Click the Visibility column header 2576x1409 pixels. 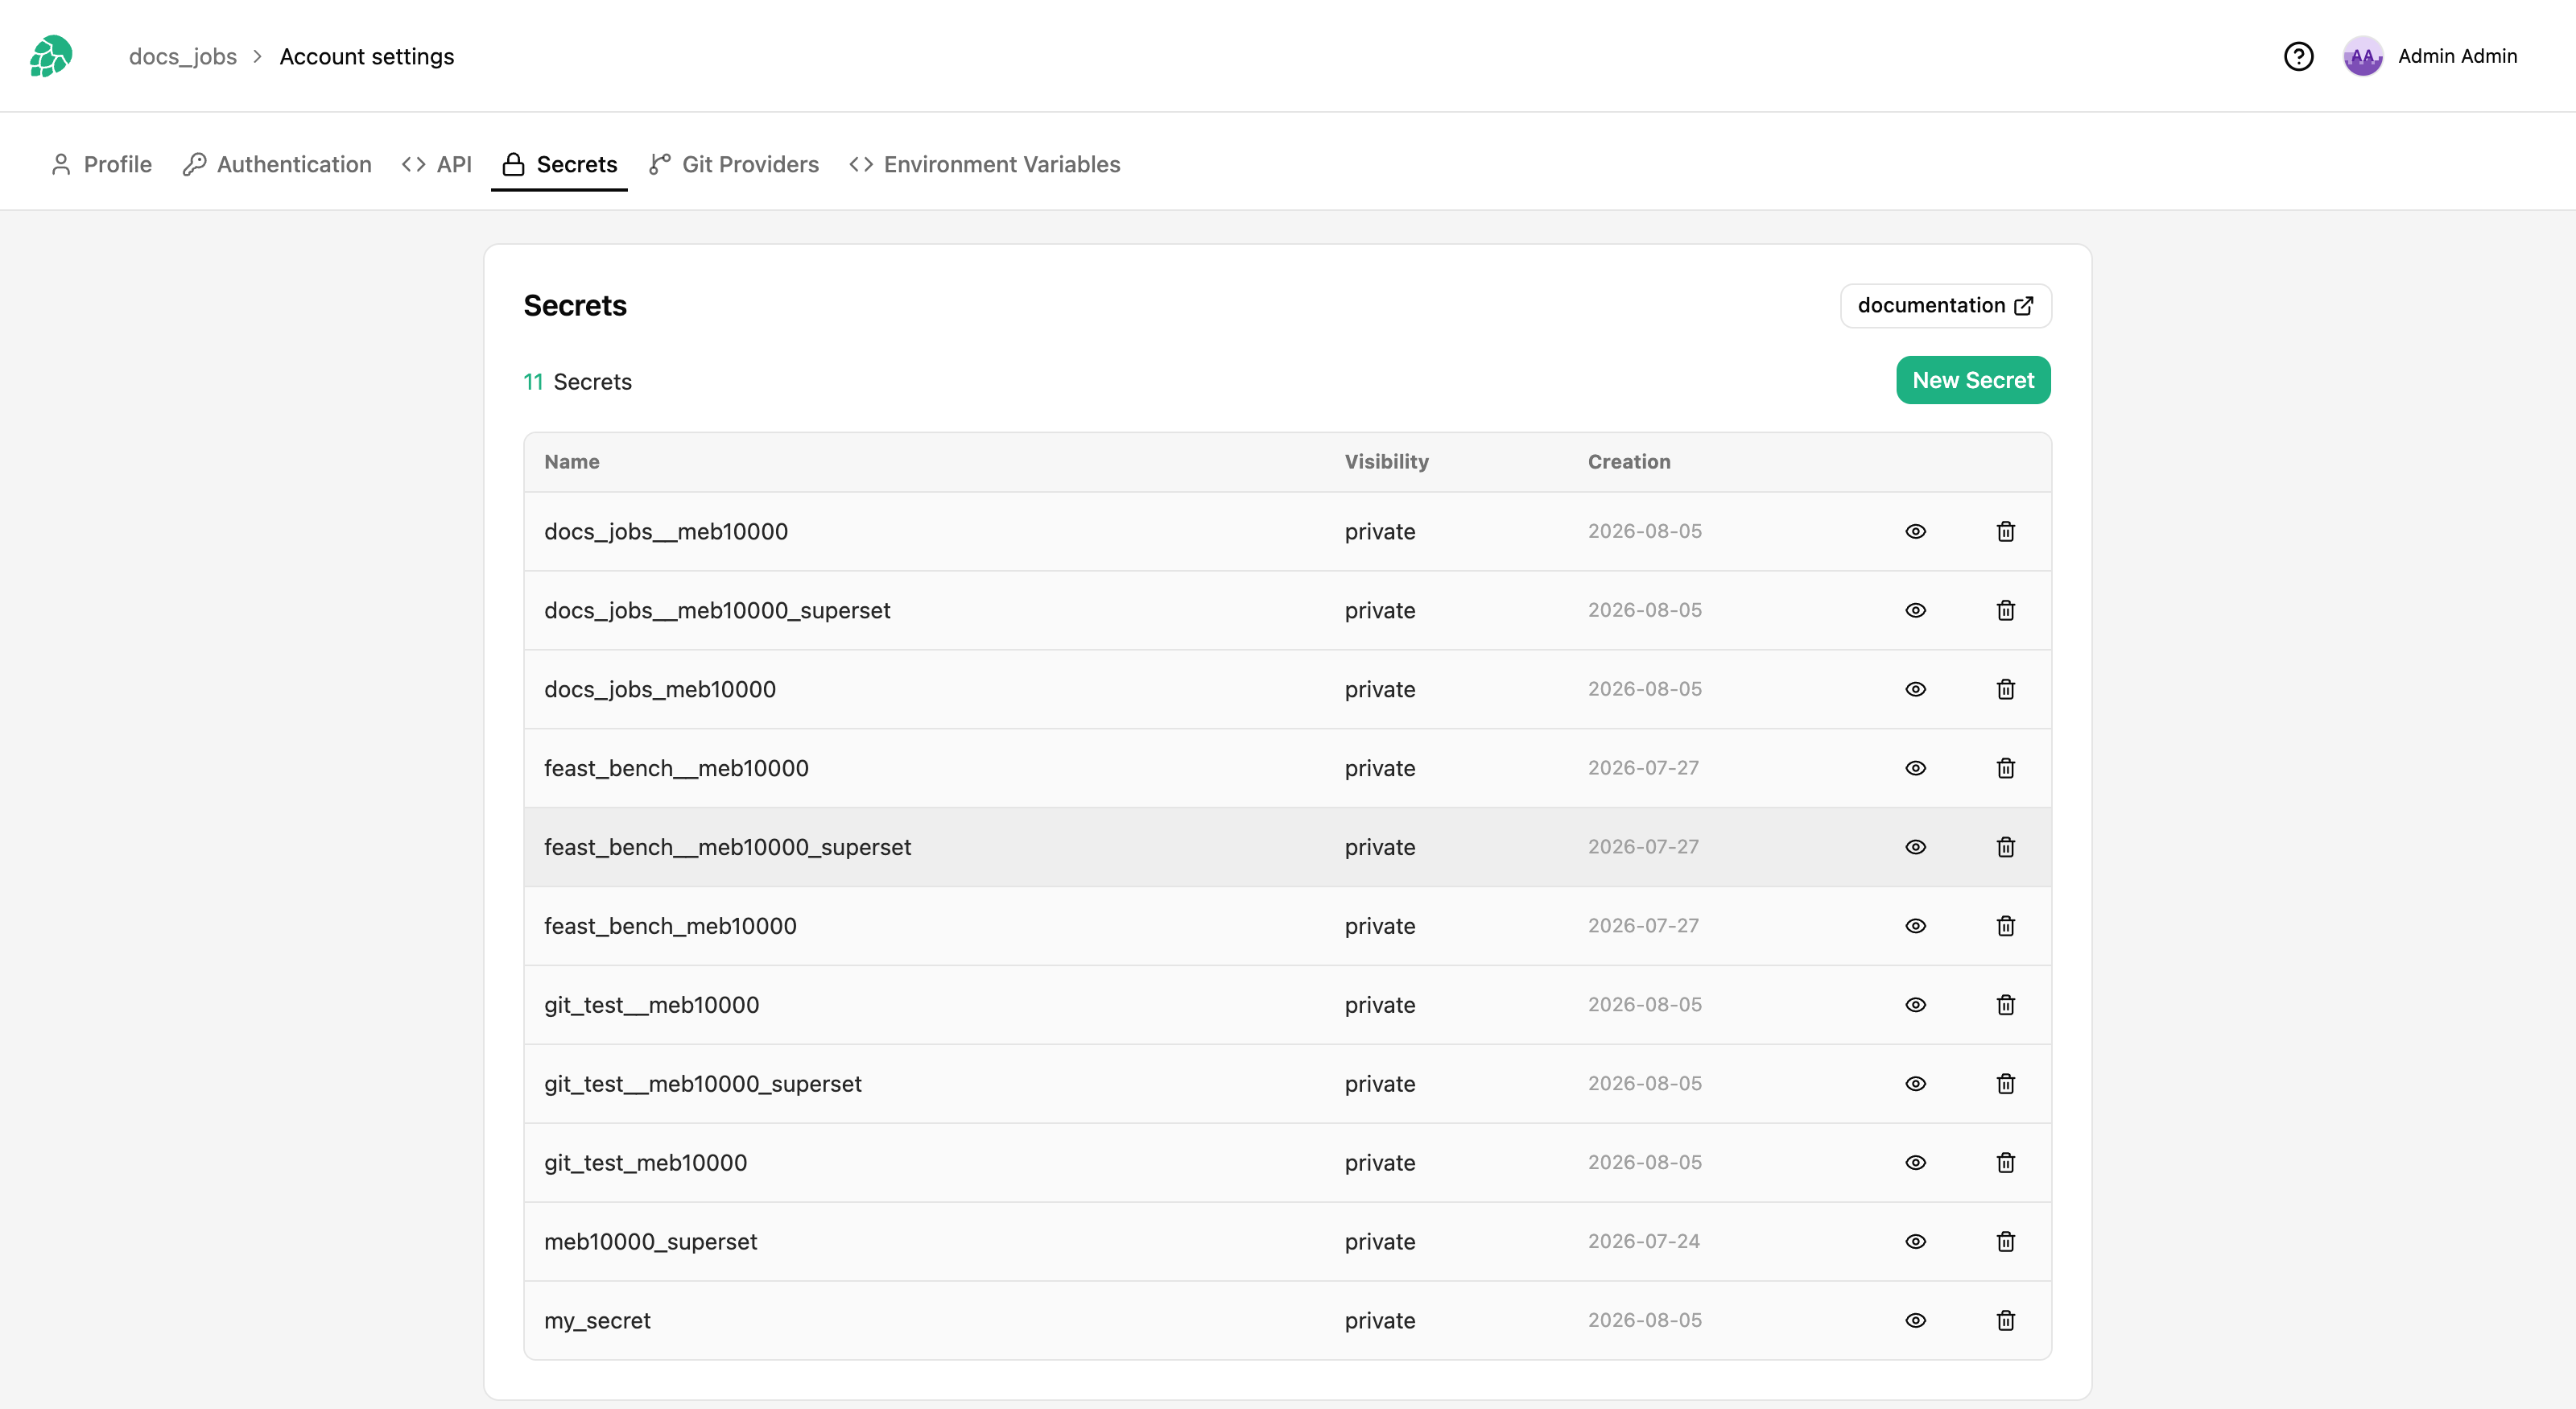1386,462
